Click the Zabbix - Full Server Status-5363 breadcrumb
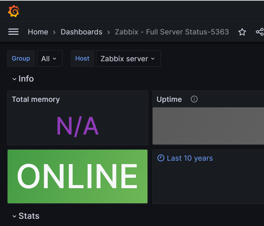 [x=172, y=32]
